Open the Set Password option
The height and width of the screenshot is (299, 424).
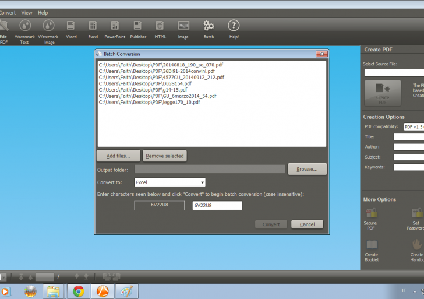[416, 219]
